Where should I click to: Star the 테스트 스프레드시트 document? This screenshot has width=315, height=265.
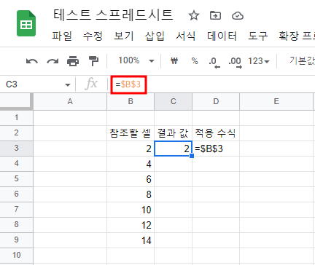[194, 16]
